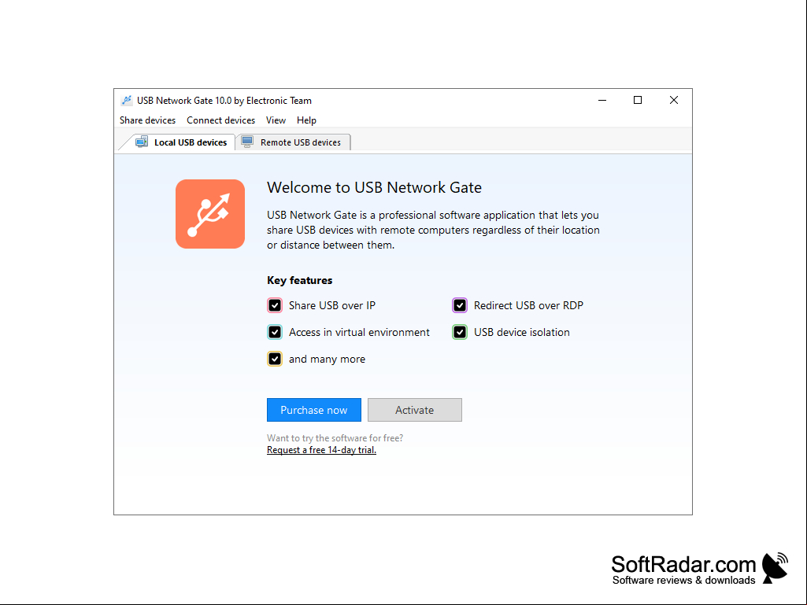Click 'Want to try the software for free?' text

click(x=335, y=438)
